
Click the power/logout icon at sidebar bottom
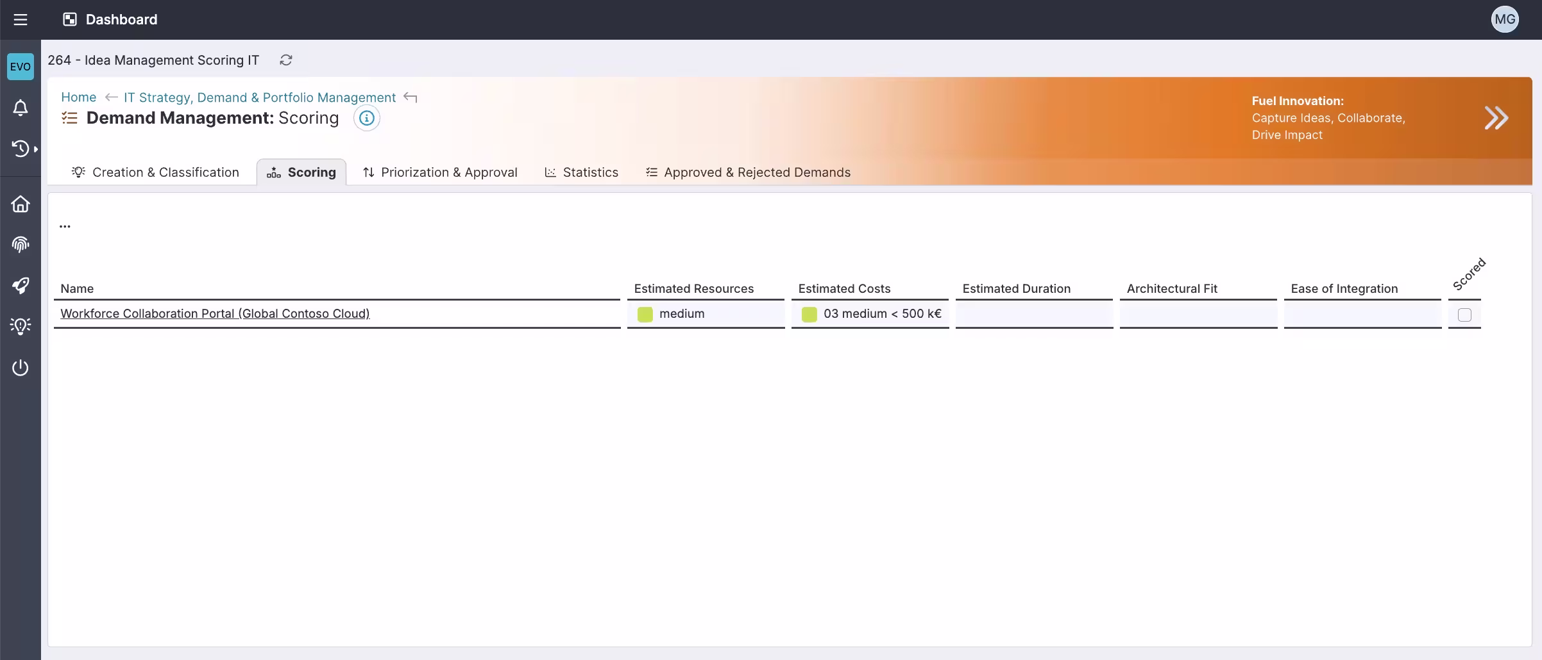pos(21,368)
